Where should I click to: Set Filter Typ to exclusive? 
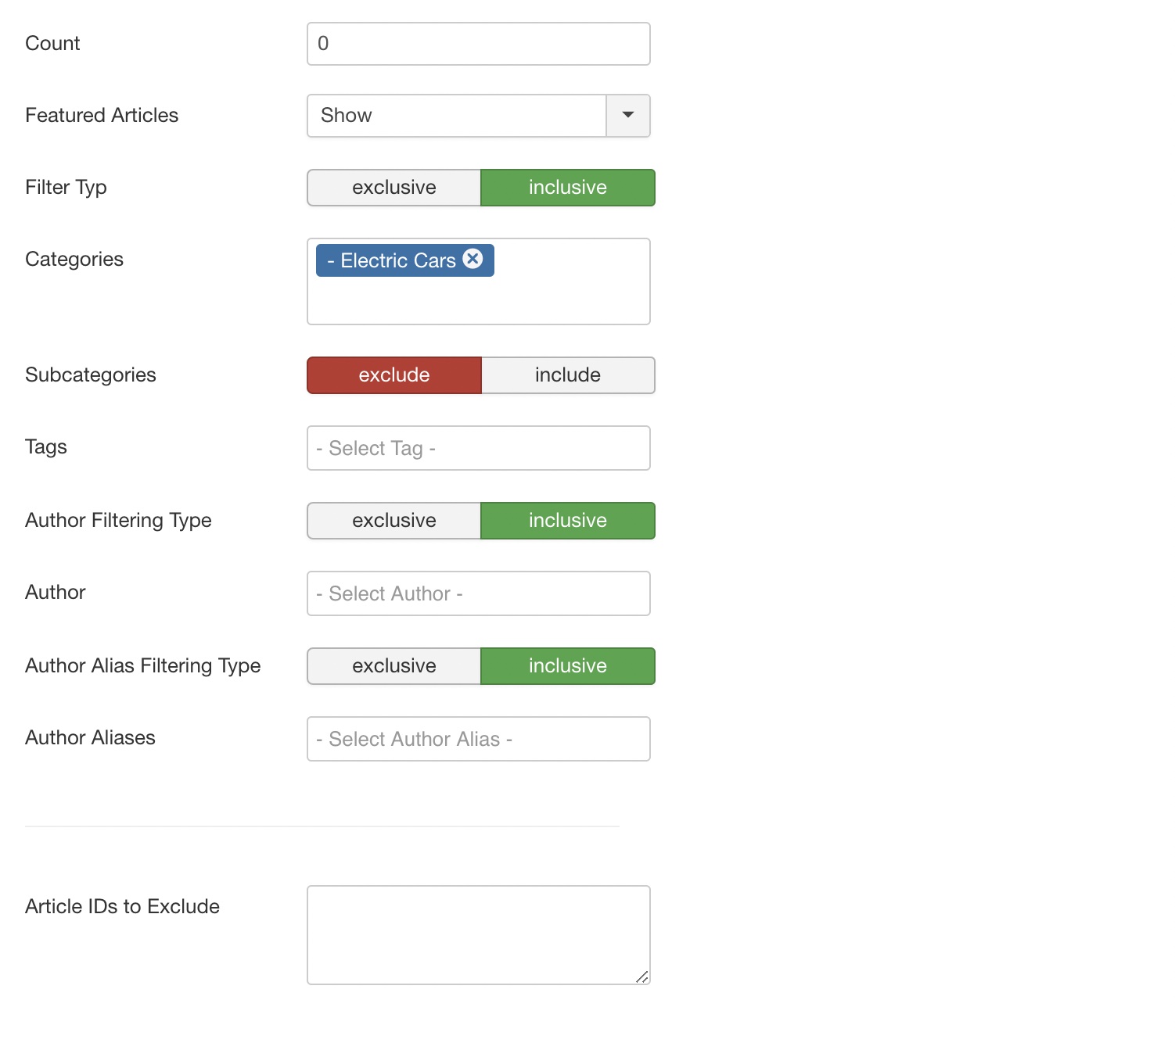pyautogui.click(x=394, y=188)
